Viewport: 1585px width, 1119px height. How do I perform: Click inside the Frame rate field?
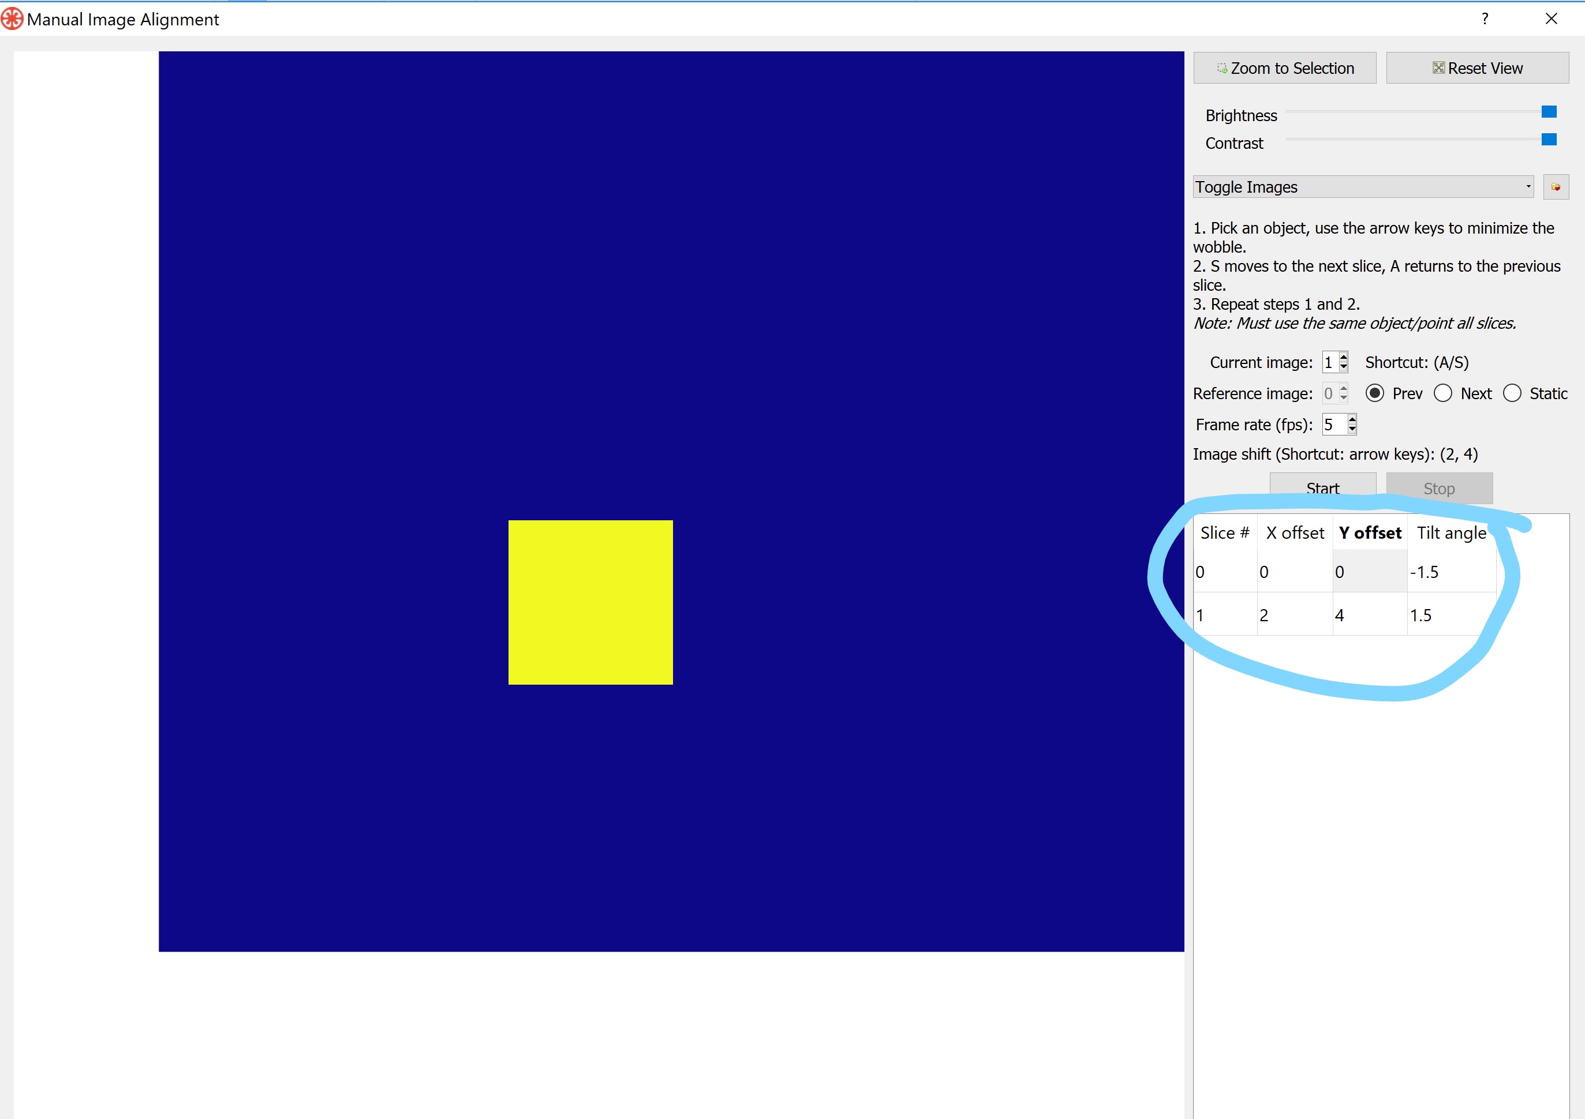[x=1331, y=425]
